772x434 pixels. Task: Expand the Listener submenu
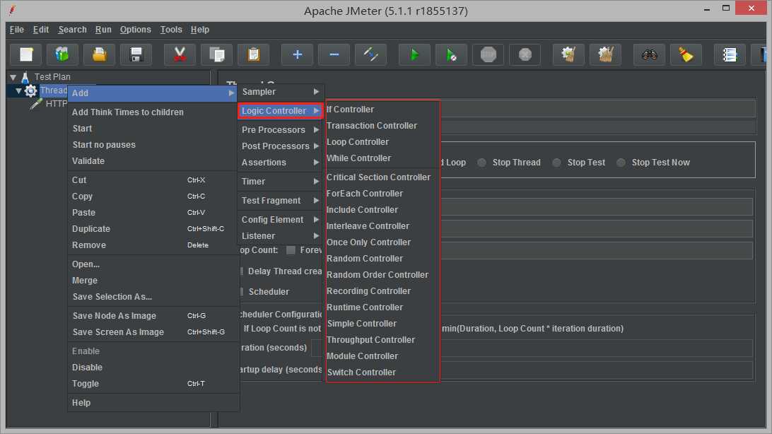(280, 236)
